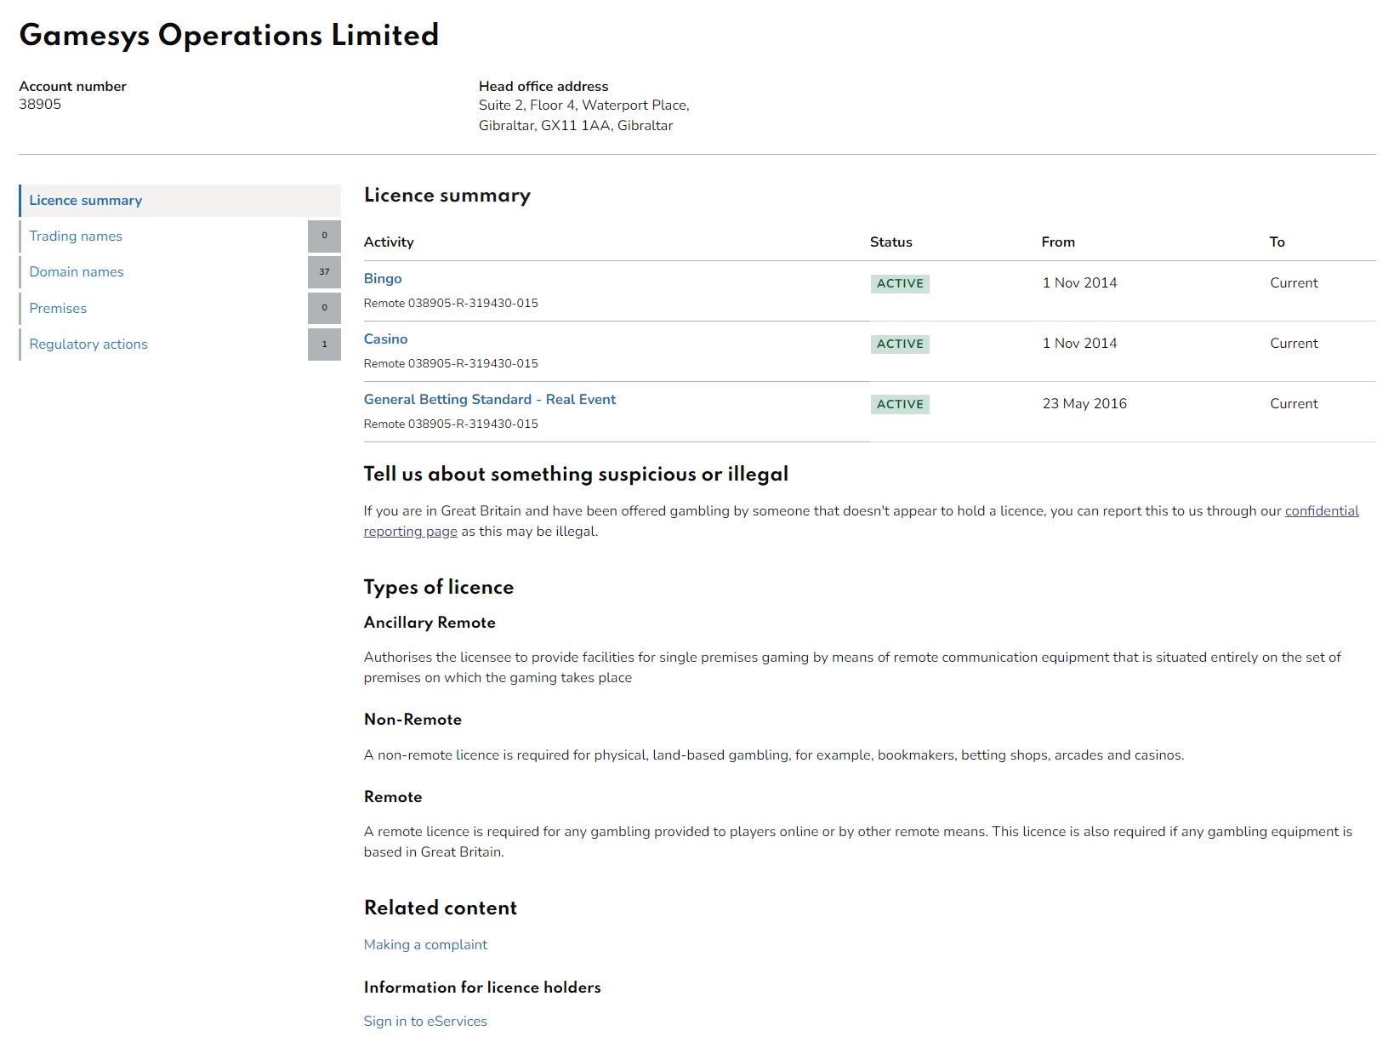Follow the confidential reporting page link
Viewport: 1394px width, 1042px height.
coord(1322,511)
